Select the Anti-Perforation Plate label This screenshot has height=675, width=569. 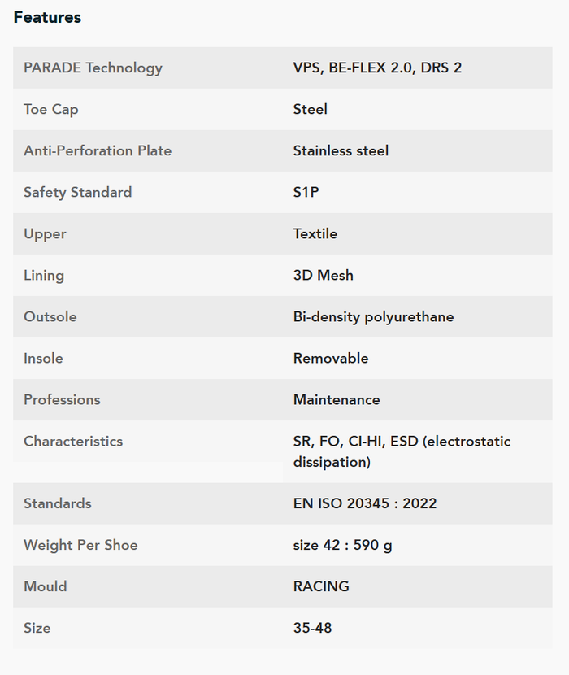98,150
